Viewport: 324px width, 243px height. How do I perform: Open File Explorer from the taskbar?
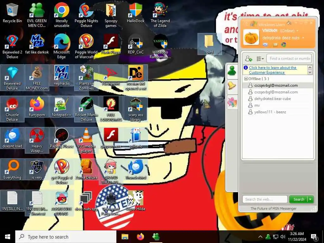(125, 237)
